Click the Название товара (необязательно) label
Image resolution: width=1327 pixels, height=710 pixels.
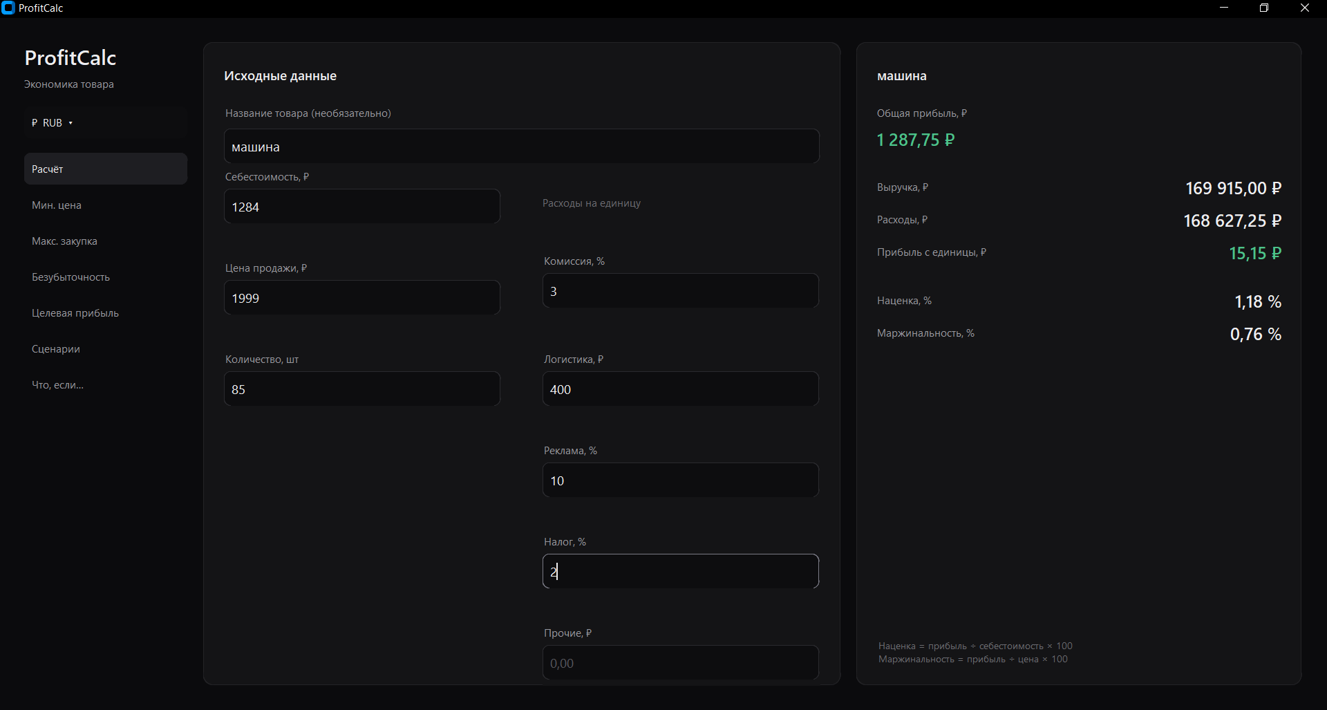tap(308, 113)
